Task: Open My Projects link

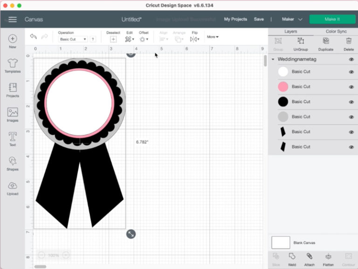Action: (235, 20)
